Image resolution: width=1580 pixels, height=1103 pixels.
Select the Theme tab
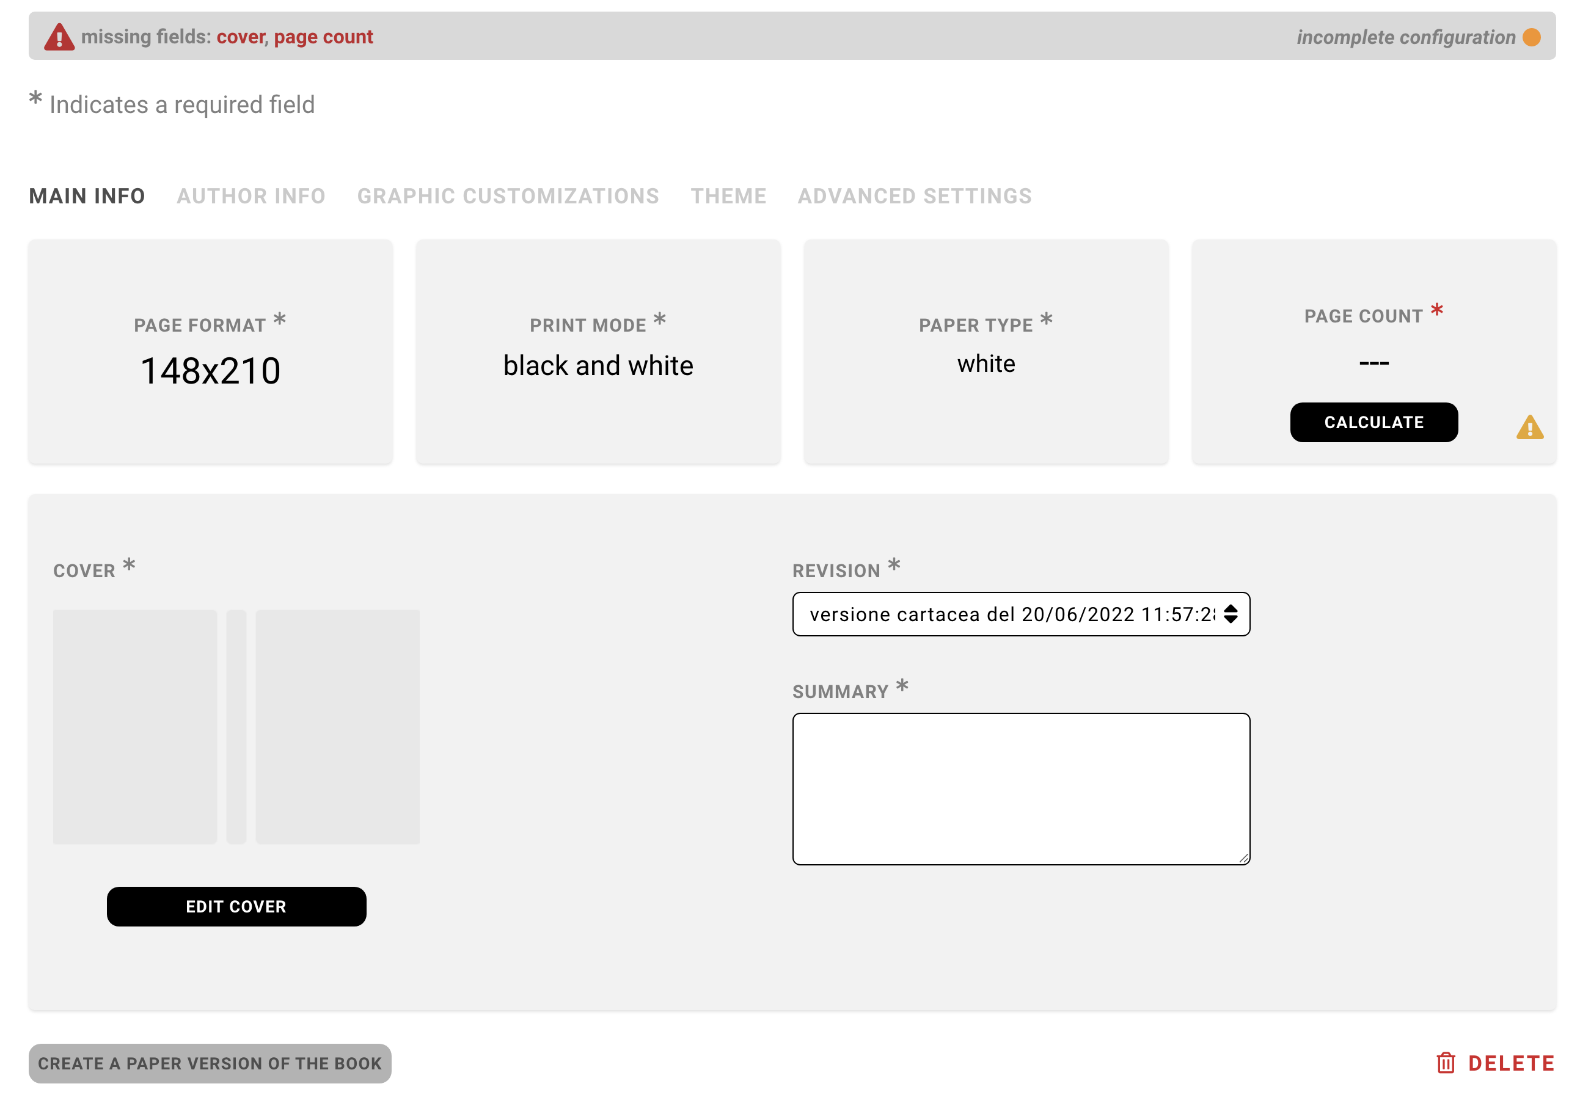pos(729,195)
